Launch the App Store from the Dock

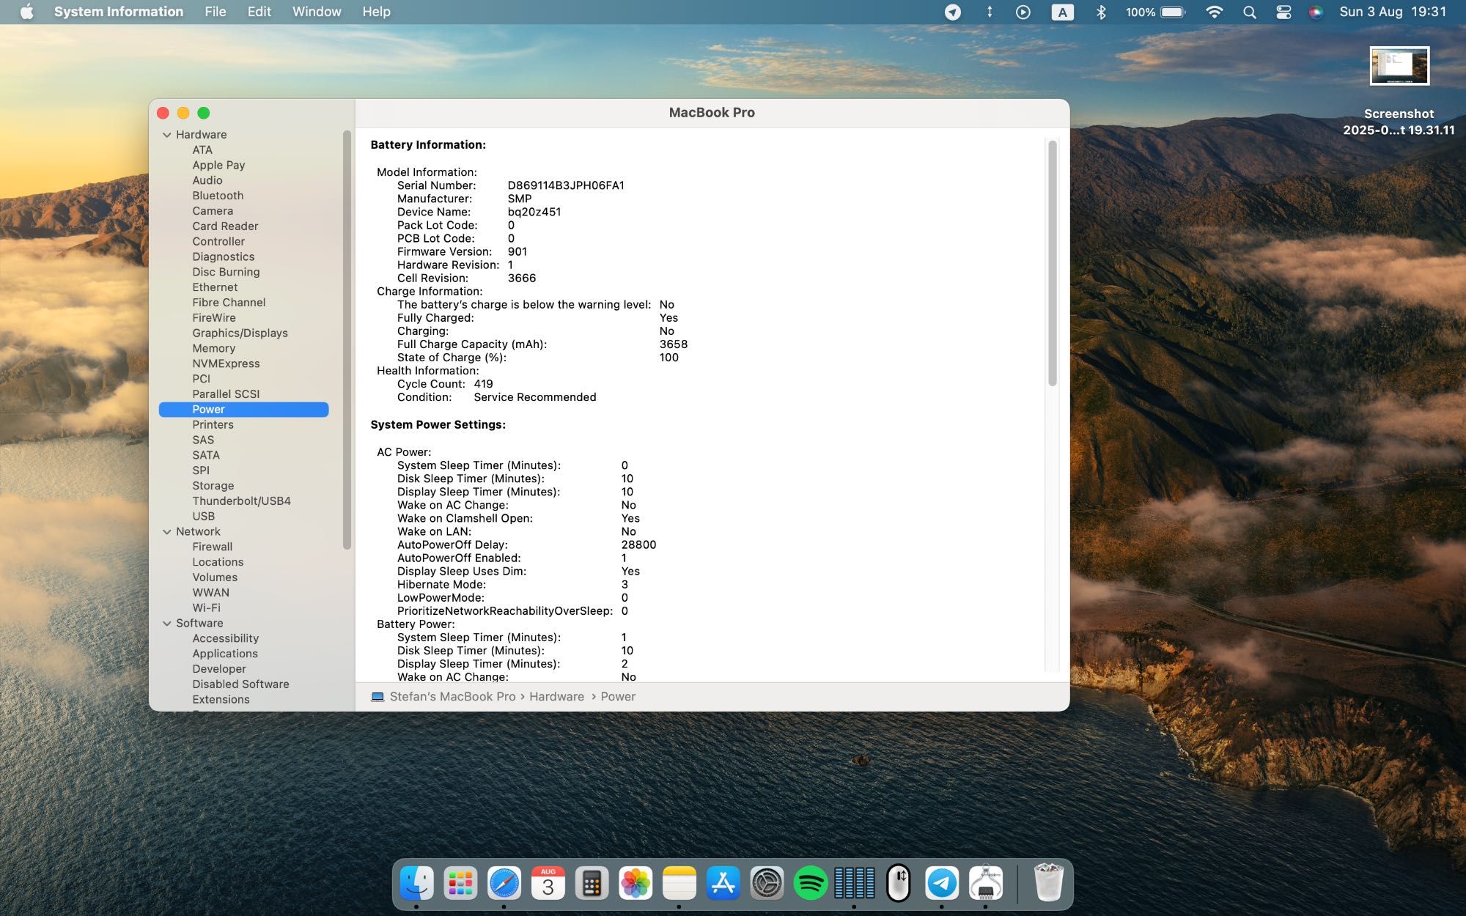723,883
